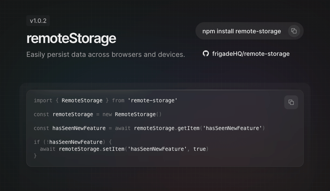Click the 'remote-storage' string in import line
Image resolution: width=330 pixels, height=191 pixels.
pyautogui.click(x=153, y=101)
